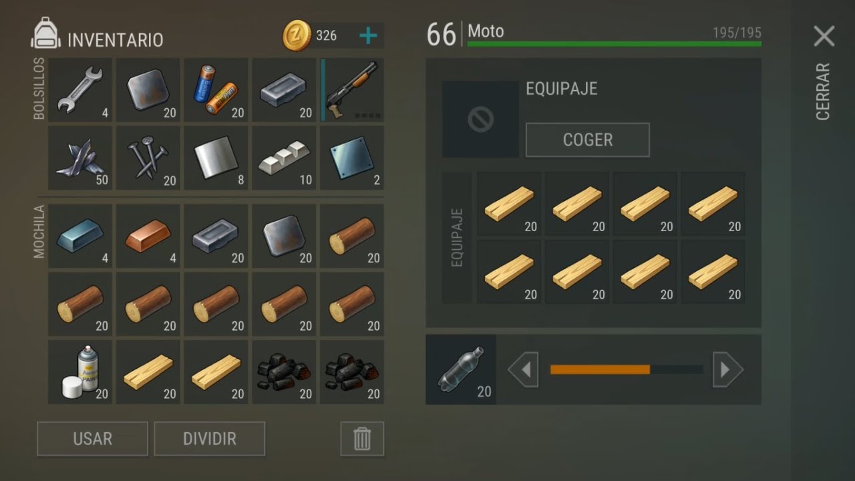Click the gold coin currency icon

pos(297,35)
